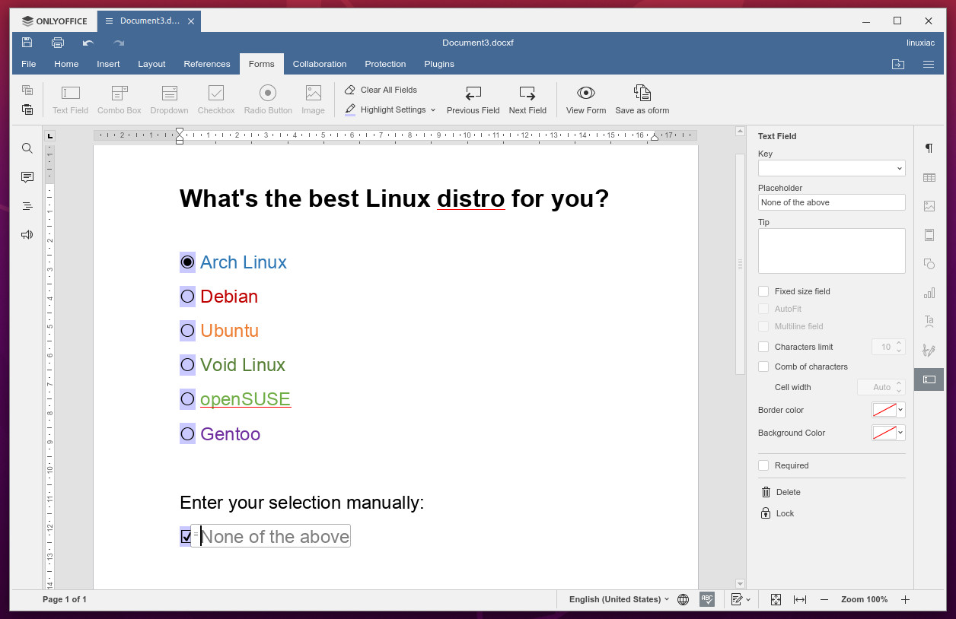956x619 pixels.
Task: Click the feedback speaker icon
Action: pyautogui.click(x=27, y=235)
